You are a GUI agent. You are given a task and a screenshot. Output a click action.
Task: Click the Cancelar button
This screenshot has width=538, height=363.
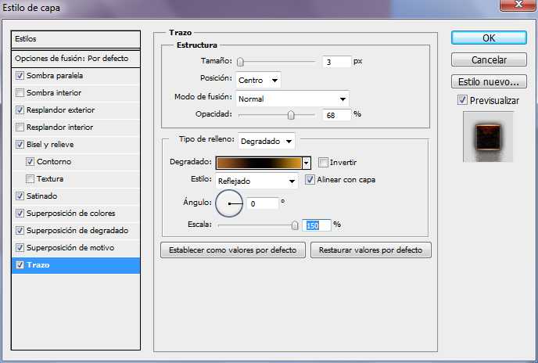489,59
